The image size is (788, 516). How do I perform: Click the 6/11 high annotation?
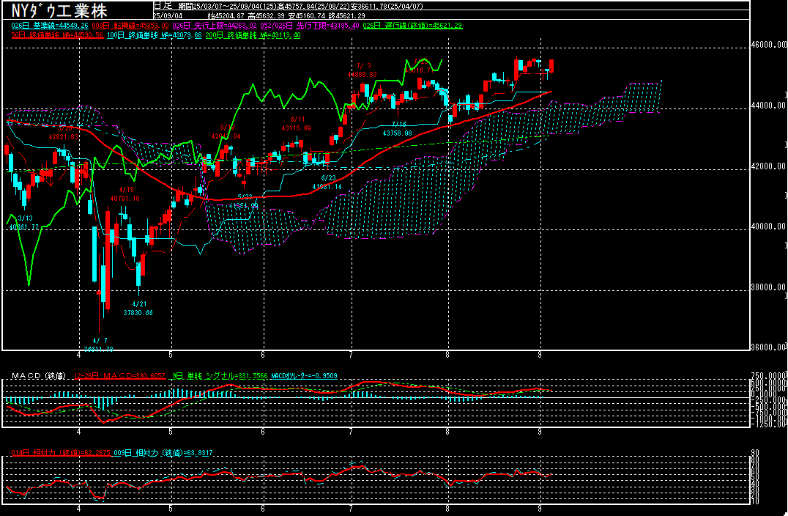[297, 124]
